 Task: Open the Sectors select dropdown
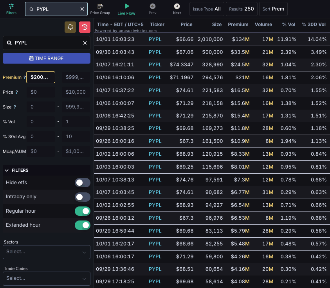click(x=47, y=252)
